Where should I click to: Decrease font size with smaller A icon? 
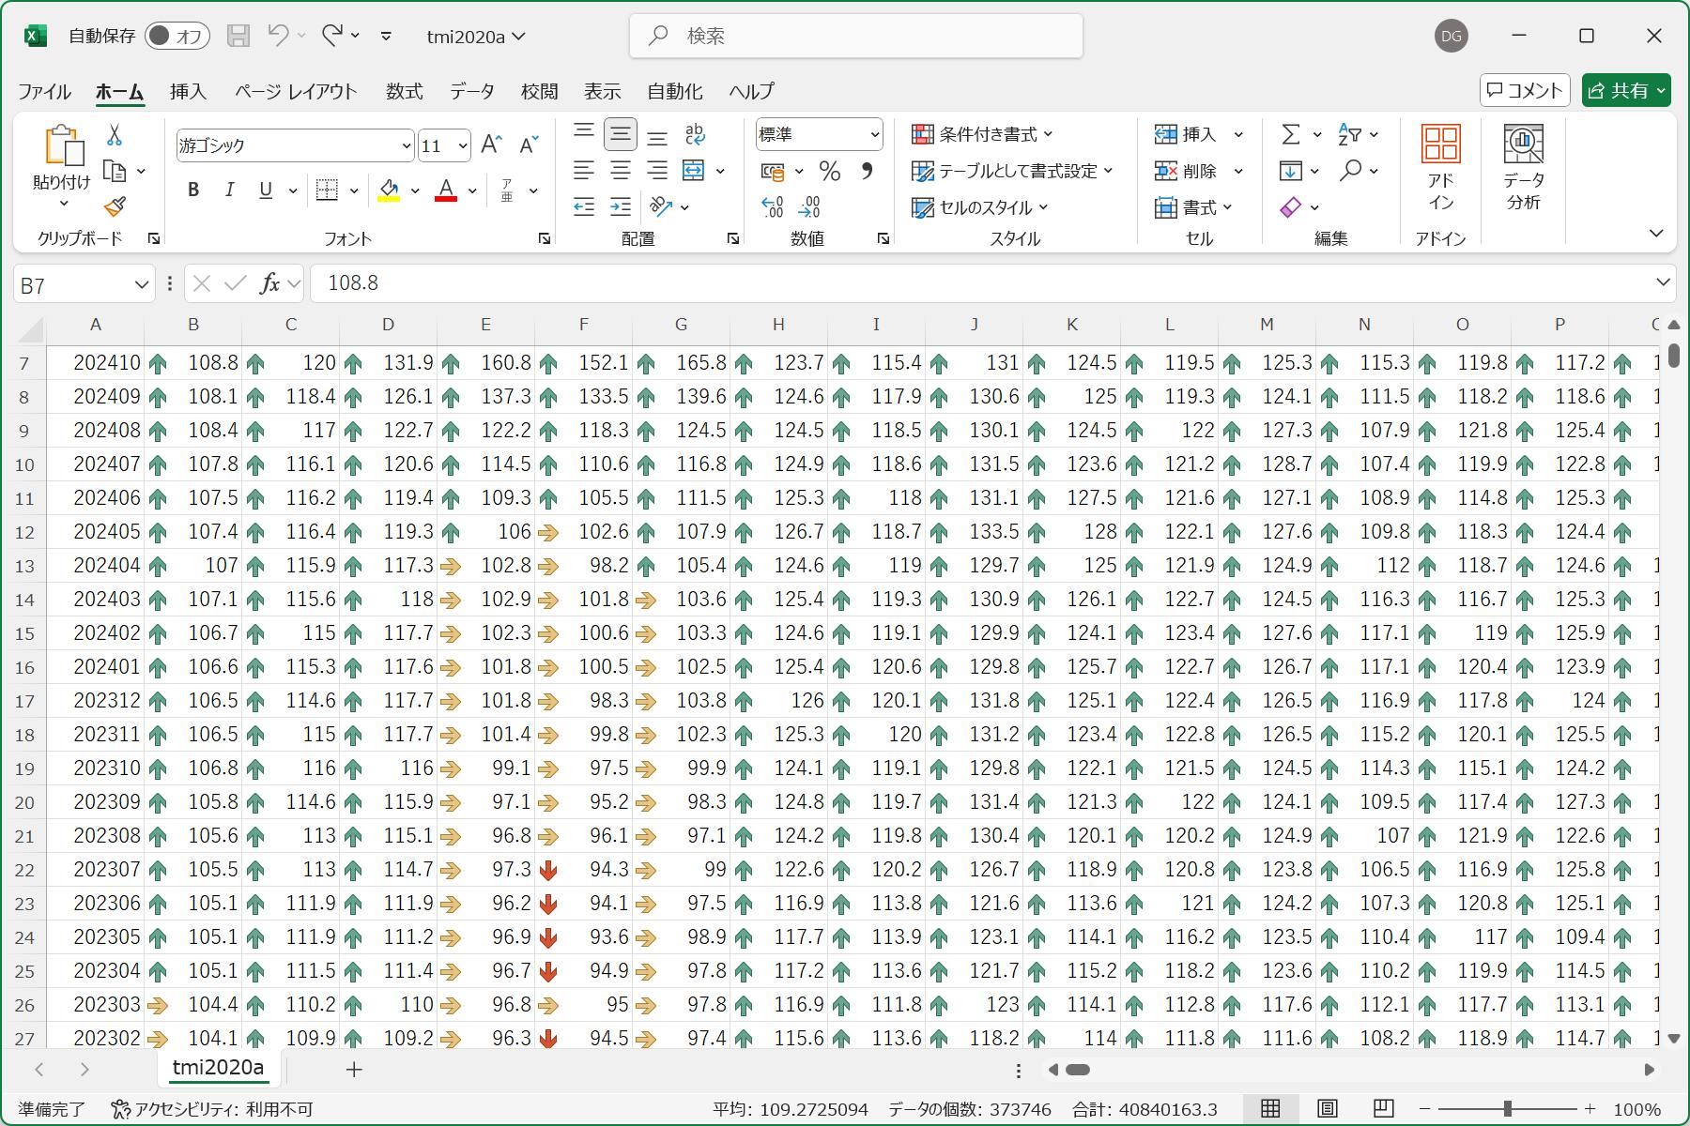529,145
